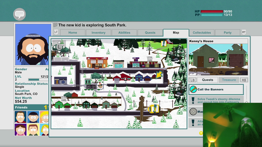Open friend portrait of brown-haired boy
Screen dimensions: 262x147
33,129
